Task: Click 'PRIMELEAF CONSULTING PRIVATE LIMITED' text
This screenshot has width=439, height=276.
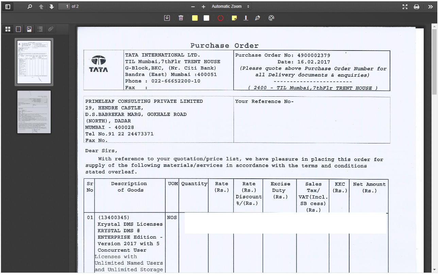Action: coord(144,101)
